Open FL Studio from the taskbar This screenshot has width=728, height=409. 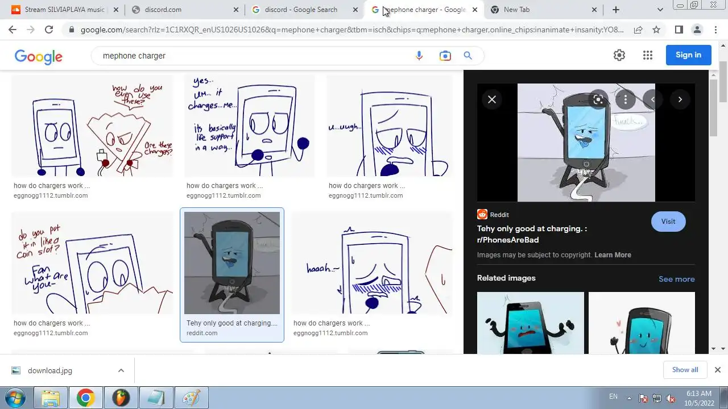pyautogui.click(x=121, y=397)
